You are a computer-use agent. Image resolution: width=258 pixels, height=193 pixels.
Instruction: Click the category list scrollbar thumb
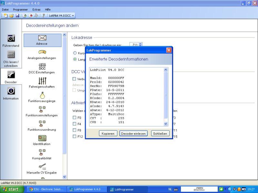click(64, 96)
